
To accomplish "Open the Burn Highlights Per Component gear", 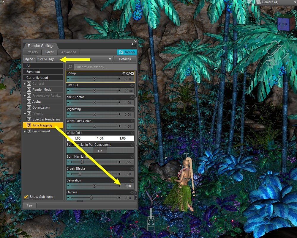I will point(132,145).
